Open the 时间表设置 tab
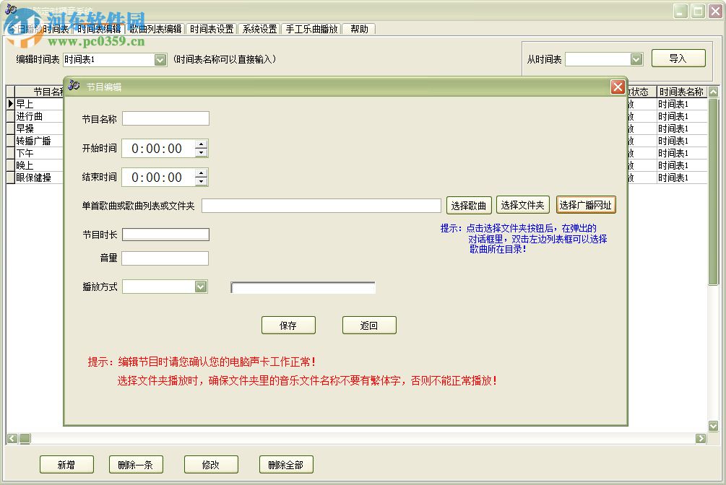 [x=212, y=29]
